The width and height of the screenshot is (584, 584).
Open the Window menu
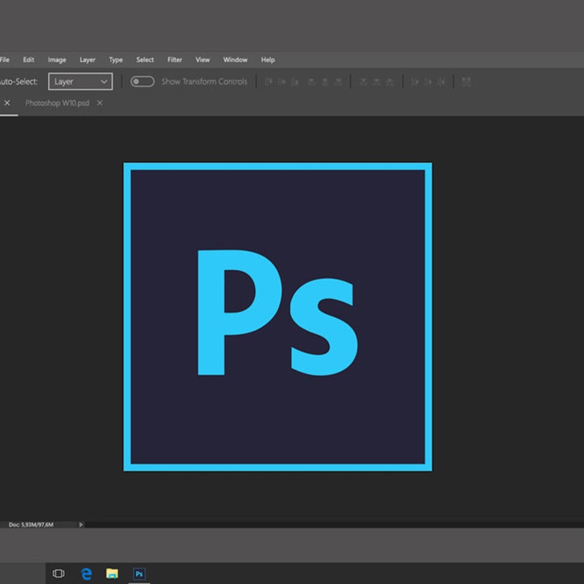pos(235,60)
